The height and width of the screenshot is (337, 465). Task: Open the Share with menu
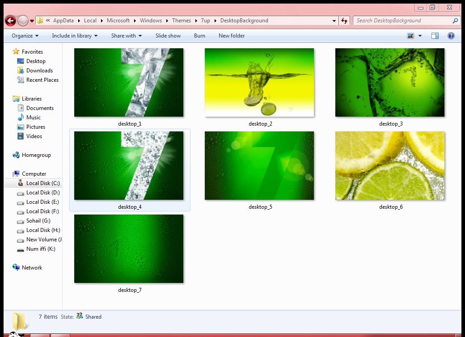(127, 36)
